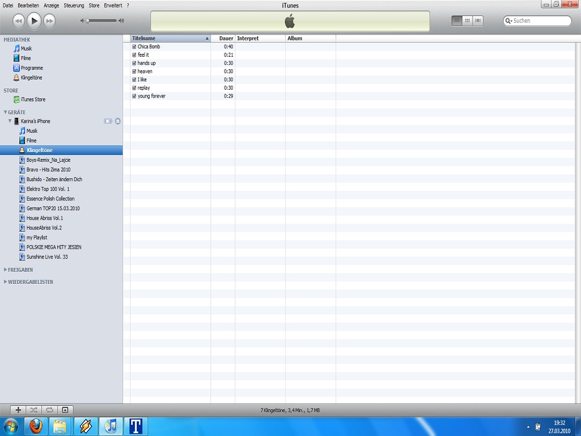Click the Play button
The height and width of the screenshot is (436, 581).
34,21
